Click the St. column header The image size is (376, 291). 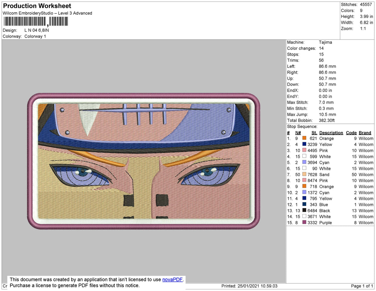tap(314, 133)
